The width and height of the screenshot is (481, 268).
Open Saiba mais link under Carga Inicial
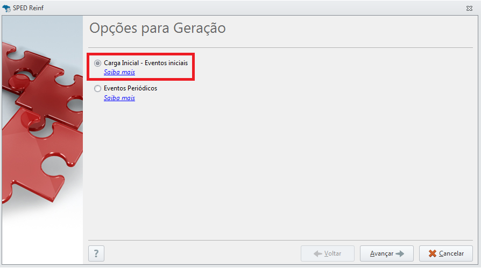[119, 72]
